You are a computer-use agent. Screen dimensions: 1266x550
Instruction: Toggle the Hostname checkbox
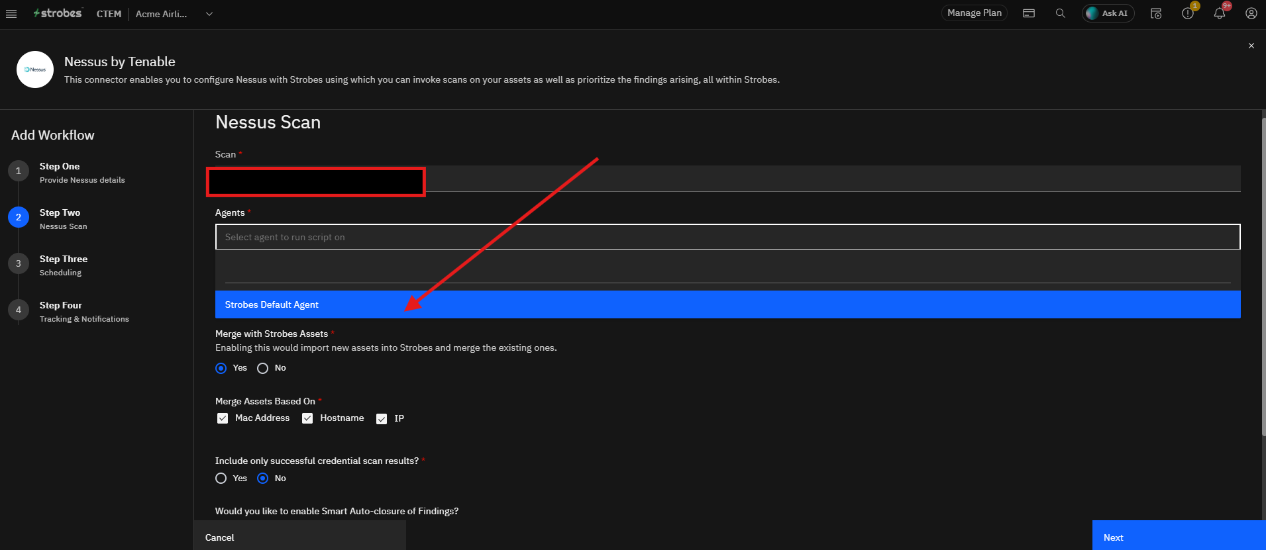(307, 418)
